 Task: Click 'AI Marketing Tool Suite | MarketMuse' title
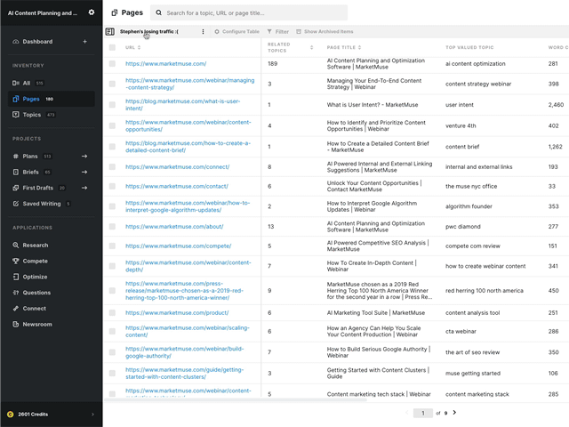tap(375, 312)
